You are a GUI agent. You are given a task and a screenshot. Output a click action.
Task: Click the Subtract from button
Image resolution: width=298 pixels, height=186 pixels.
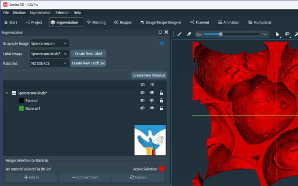click(x=85, y=177)
